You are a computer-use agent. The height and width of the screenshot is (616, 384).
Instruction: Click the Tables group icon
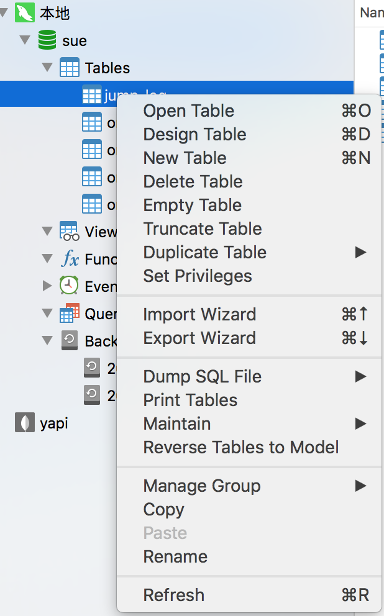point(69,68)
